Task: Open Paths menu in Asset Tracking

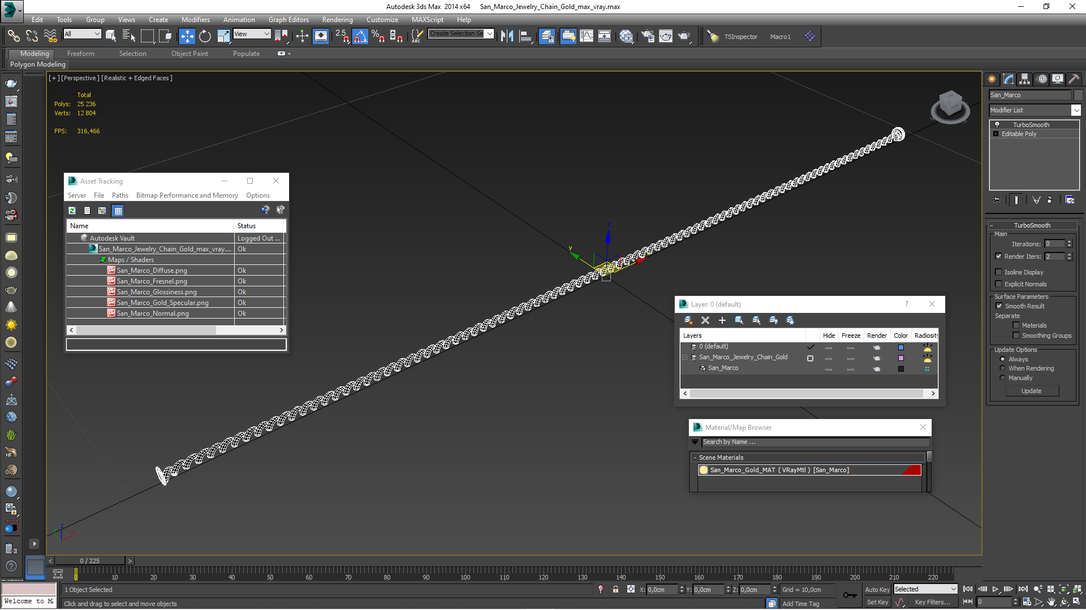Action: (x=120, y=195)
